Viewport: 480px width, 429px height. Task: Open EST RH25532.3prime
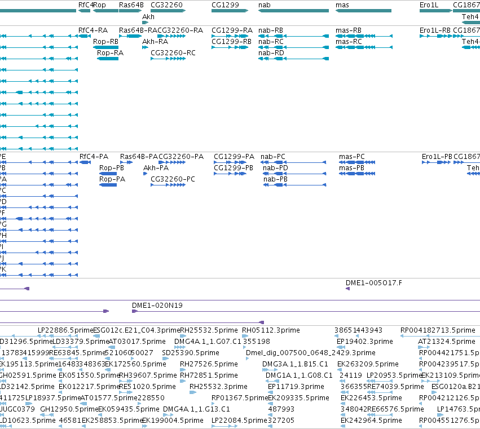click(219, 387)
